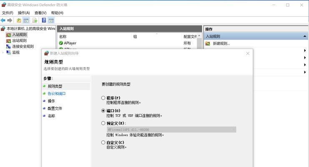Click the firewall title bar icon
The width and height of the screenshot is (309, 167).
(4, 5)
